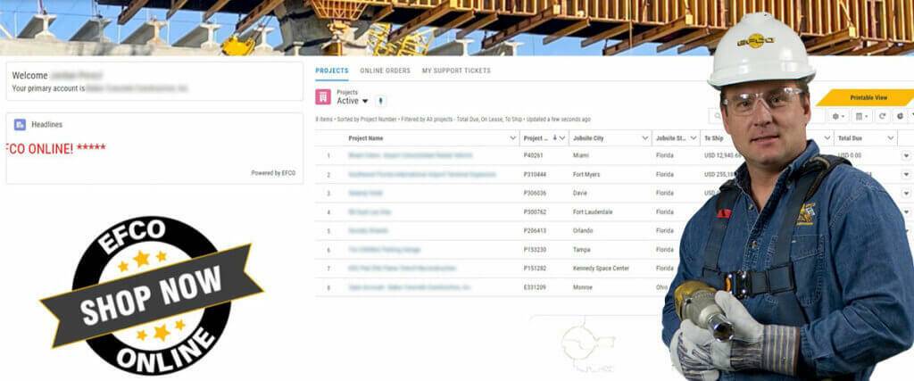Pin the Active list view
This screenshot has height=381, width=914.
pos(381,101)
